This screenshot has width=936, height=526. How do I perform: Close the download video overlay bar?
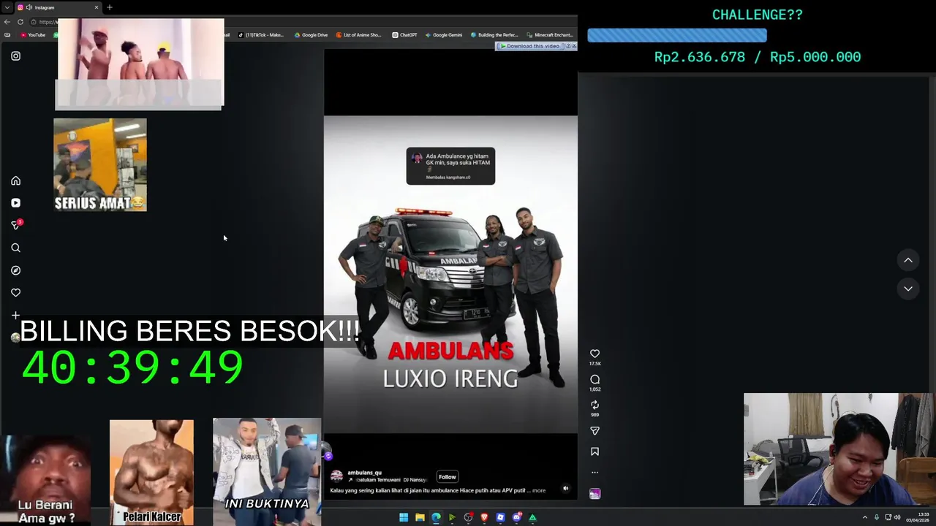click(x=573, y=46)
